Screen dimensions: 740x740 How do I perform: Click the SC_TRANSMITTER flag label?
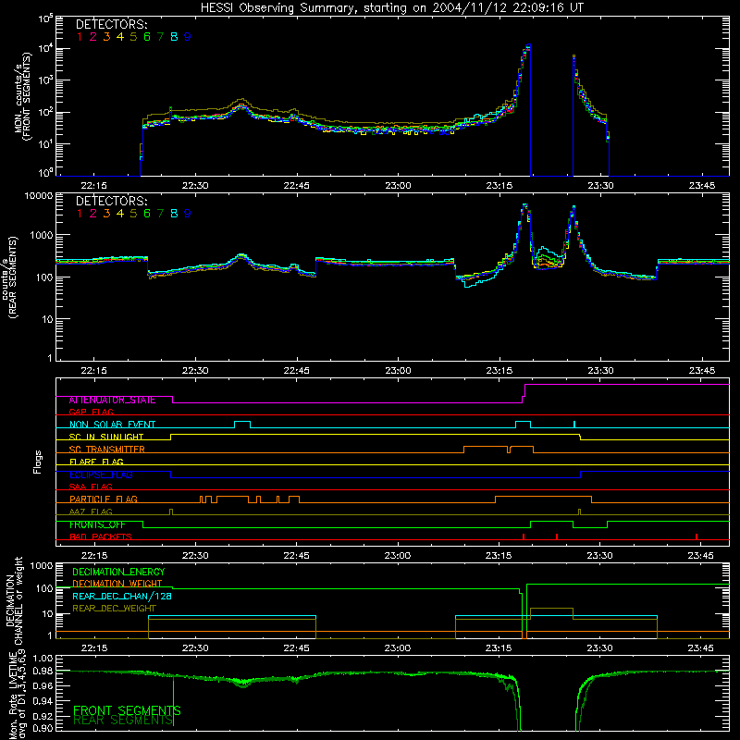coord(107,449)
